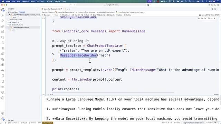The image size is (221, 124).
Task: Open Accounts icon in activity bar
Action: point(3,113)
